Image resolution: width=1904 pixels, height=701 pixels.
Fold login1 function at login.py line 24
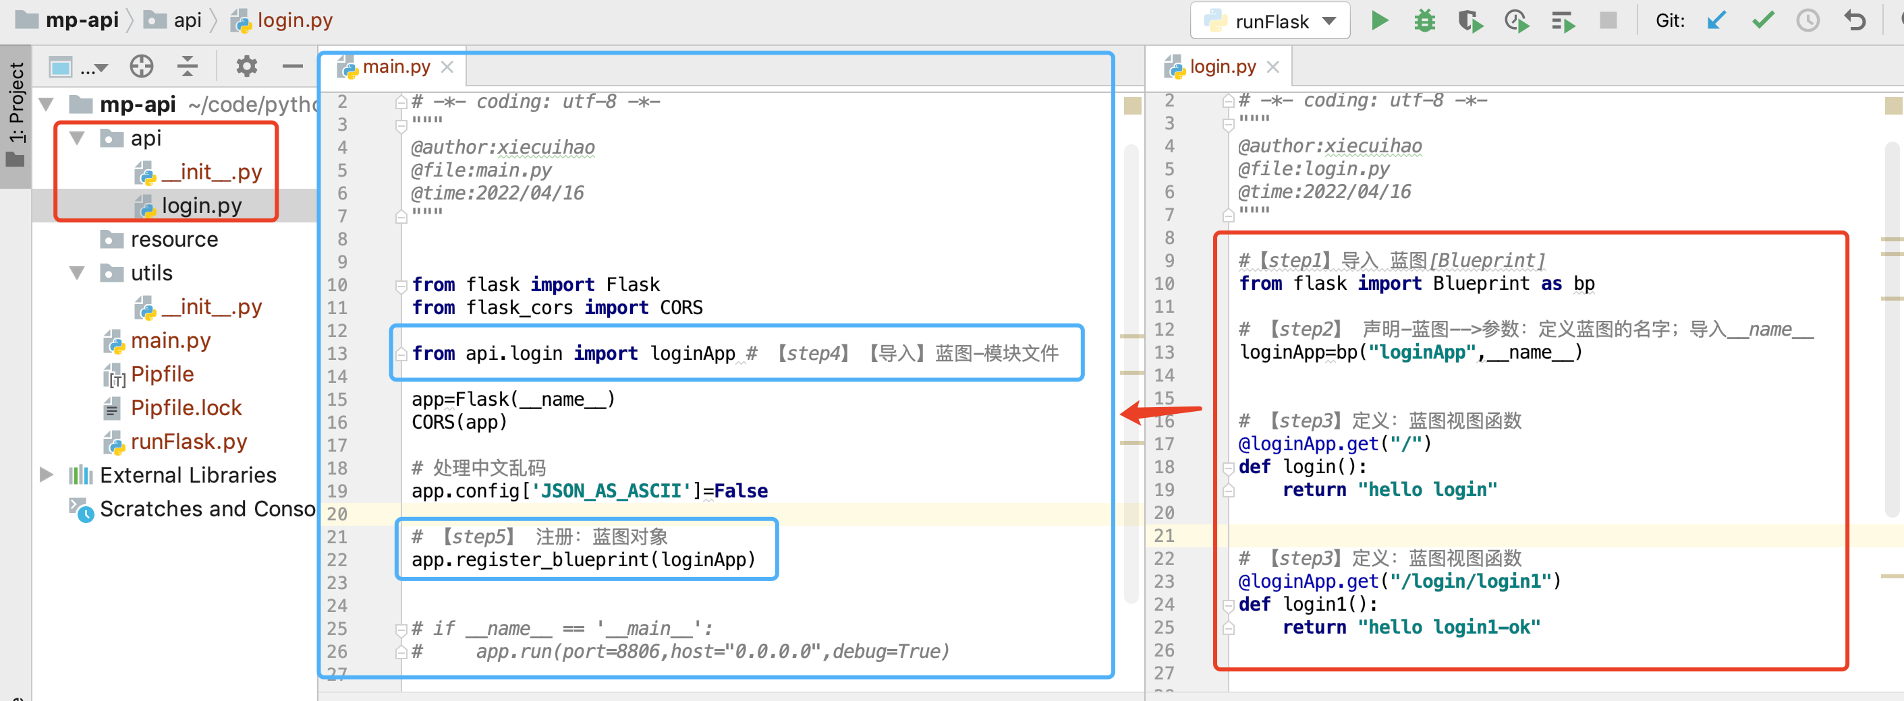1229,605
